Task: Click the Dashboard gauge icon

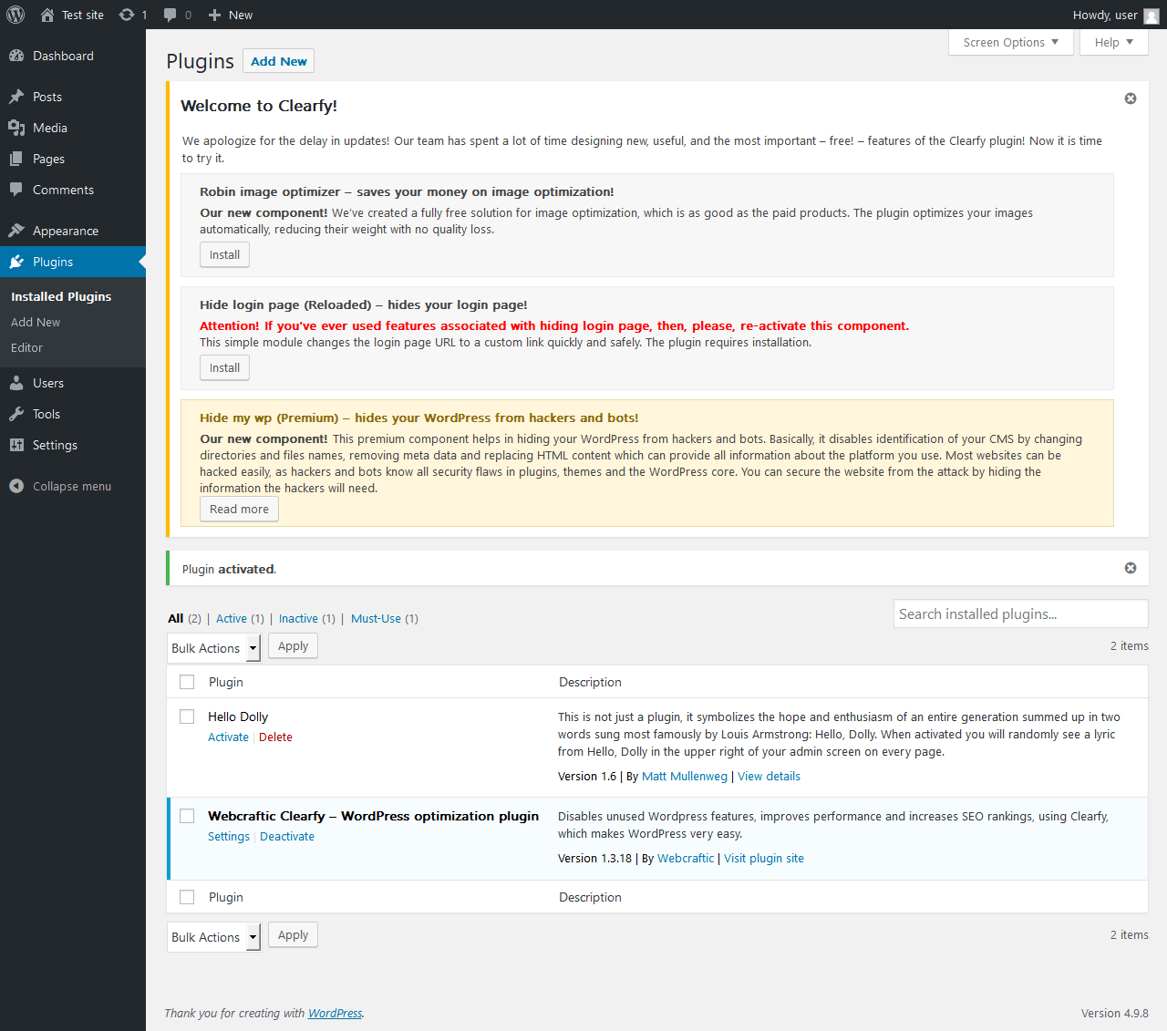Action: (x=16, y=56)
